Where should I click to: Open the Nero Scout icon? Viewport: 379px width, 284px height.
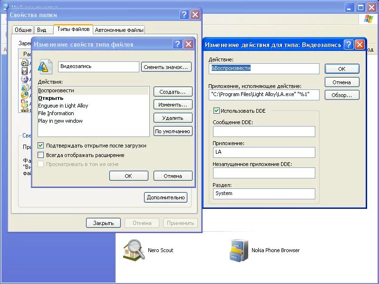[134, 250]
